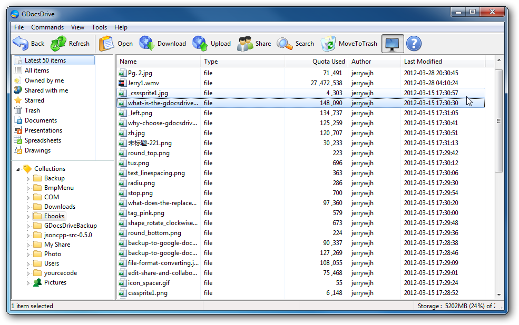Click the vertical scrollbar thumb
Viewport: 519px width, 325px height.
click(x=499, y=120)
